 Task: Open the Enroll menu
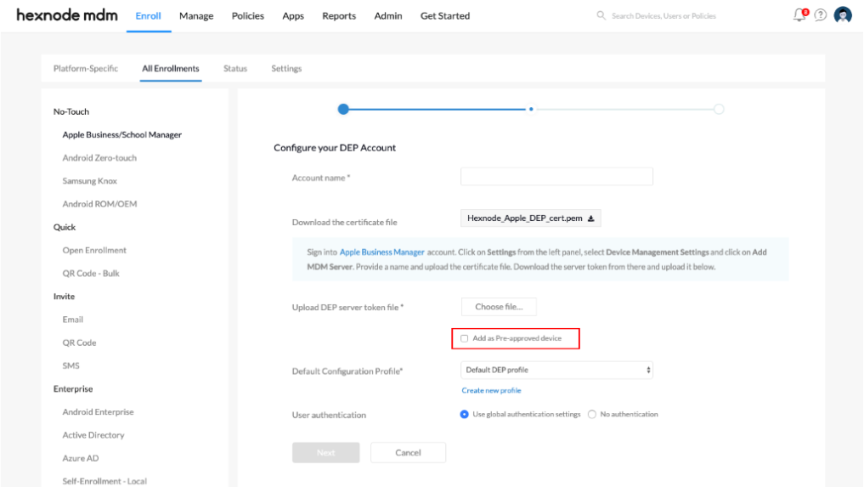pos(148,16)
